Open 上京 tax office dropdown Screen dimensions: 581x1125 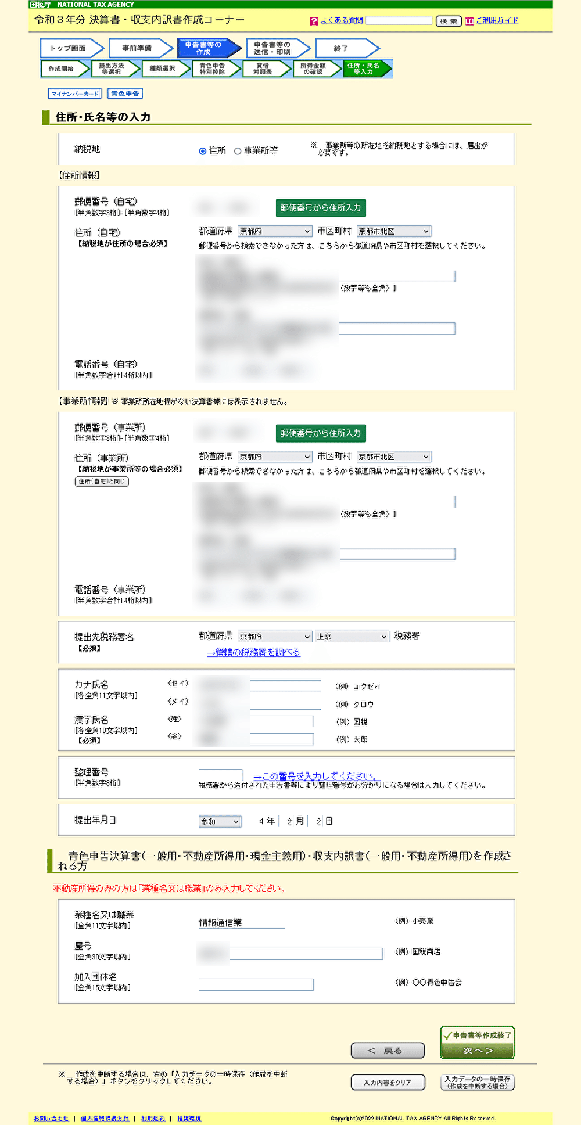click(352, 637)
